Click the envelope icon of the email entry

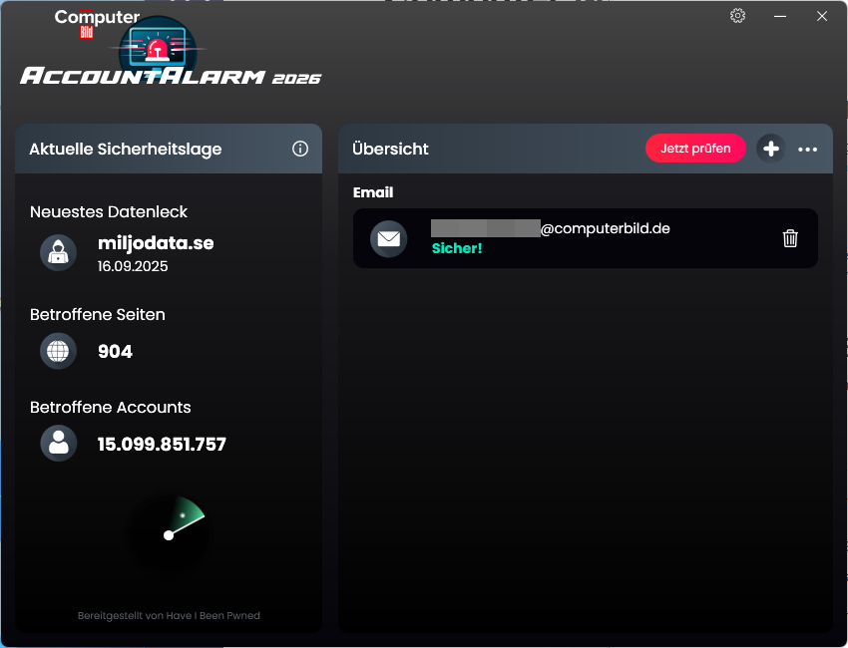coord(388,239)
